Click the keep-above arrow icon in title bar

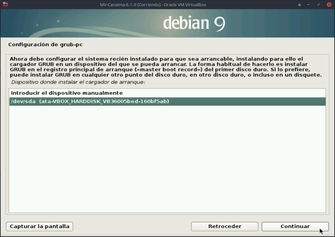click(299, 5)
